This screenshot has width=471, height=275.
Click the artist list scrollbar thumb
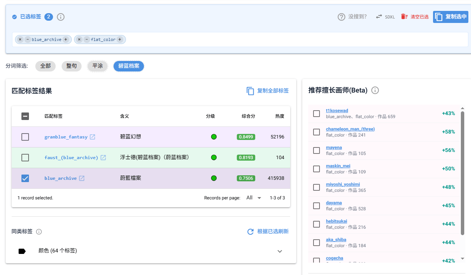coord(463,173)
